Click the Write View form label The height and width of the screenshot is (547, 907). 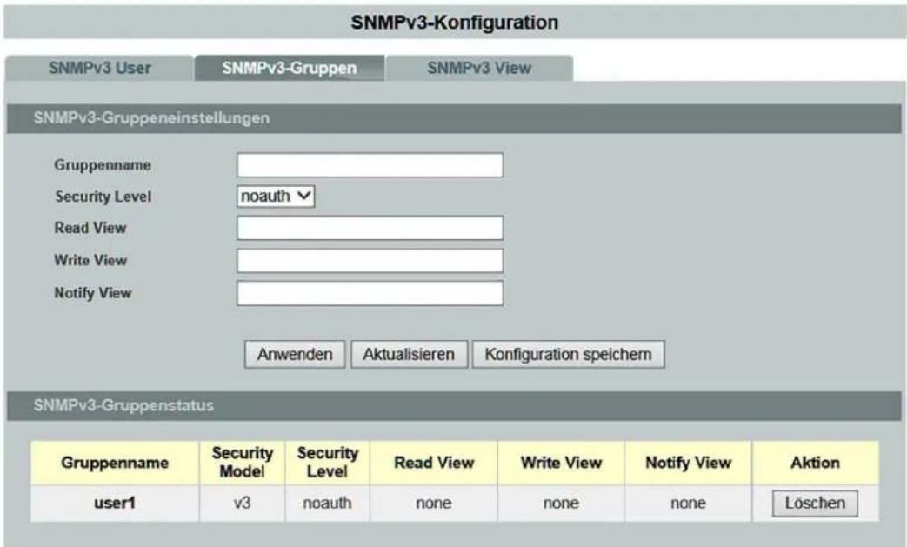click(90, 261)
